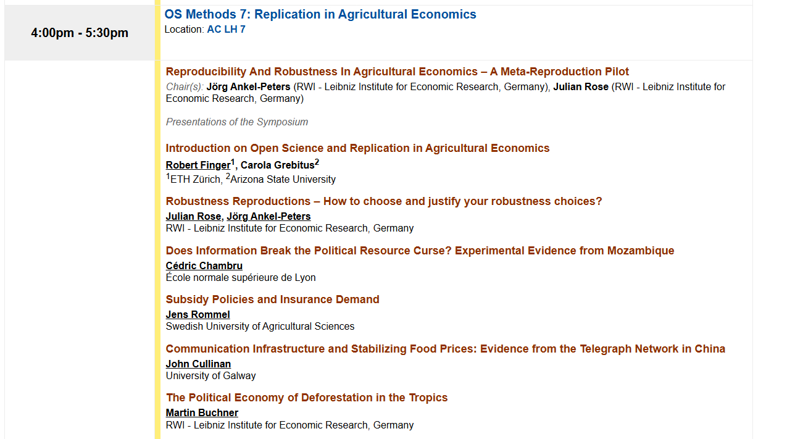The image size is (795, 439).
Task: Open the AC LH 7 location link
Action: coord(226,29)
